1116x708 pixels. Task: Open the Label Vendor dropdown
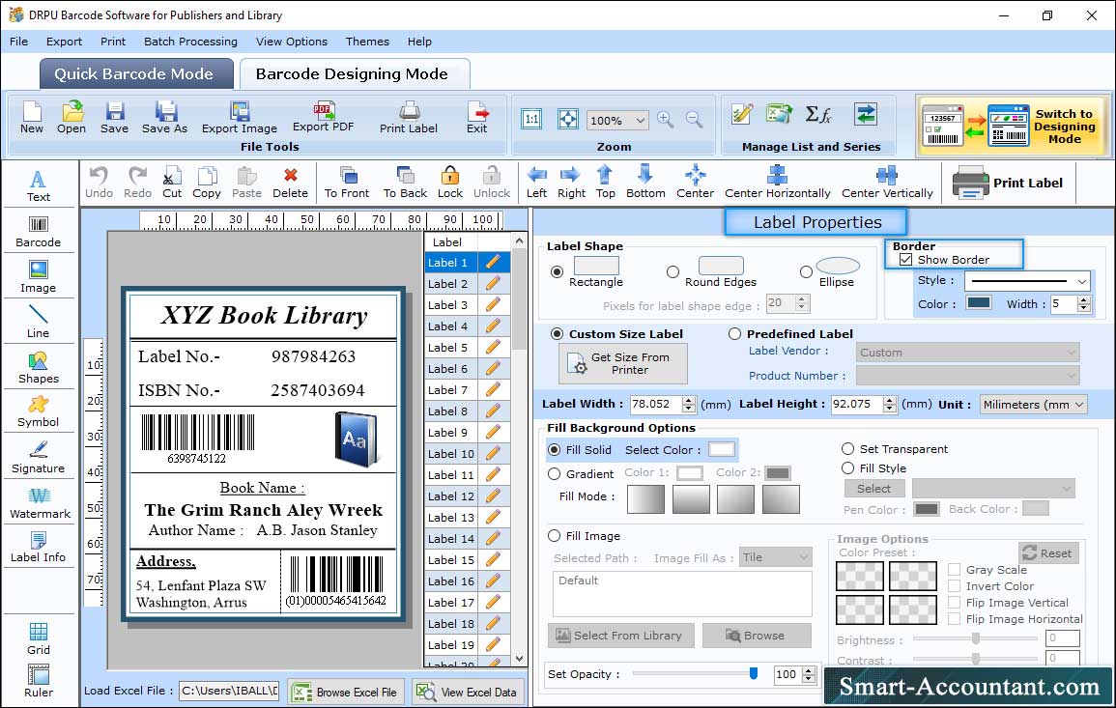click(967, 353)
